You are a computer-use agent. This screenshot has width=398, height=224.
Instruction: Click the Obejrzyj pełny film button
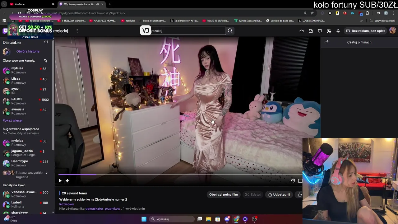tap(224, 194)
